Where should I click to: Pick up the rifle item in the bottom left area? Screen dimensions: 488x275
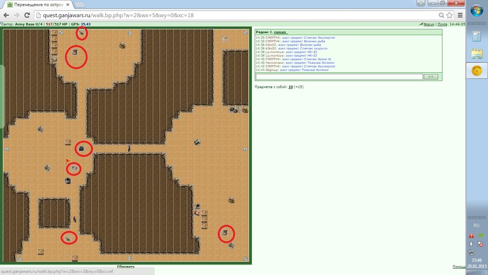[x=68, y=238]
